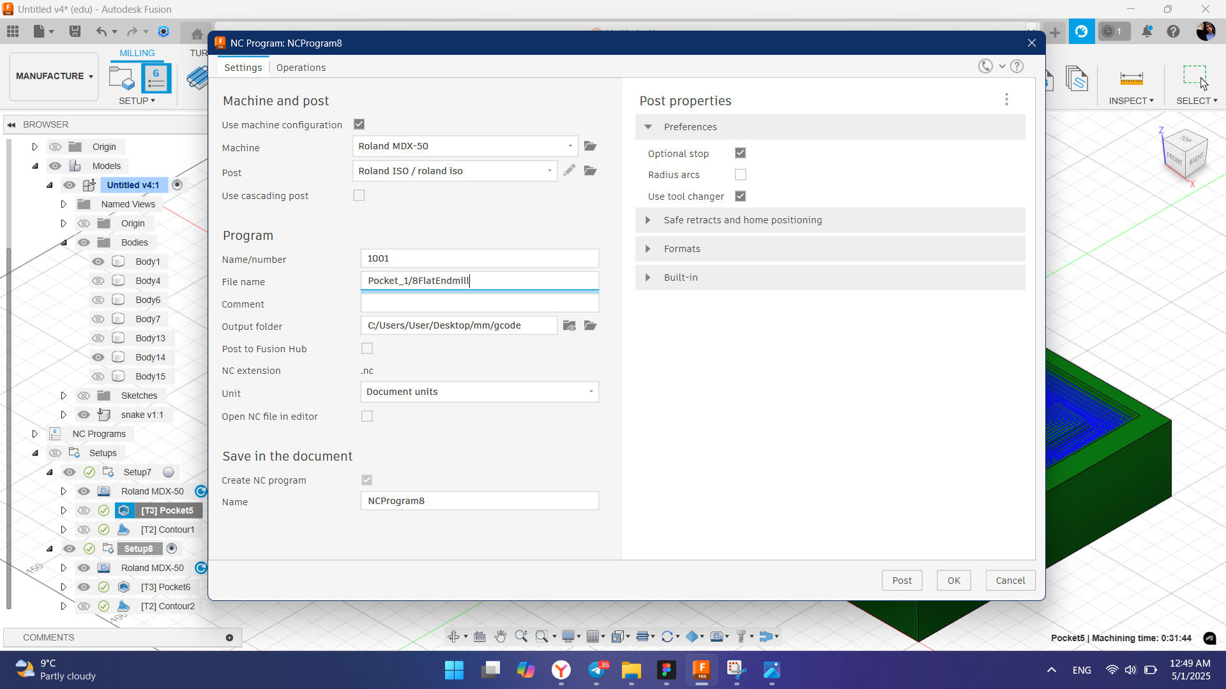Screen dimensions: 1226x689
Task: Open File Explorer from the taskbar
Action: 631,670
